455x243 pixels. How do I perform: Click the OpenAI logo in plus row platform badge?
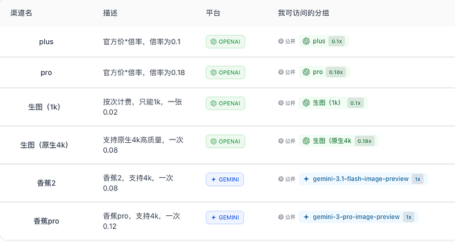click(x=214, y=41)
